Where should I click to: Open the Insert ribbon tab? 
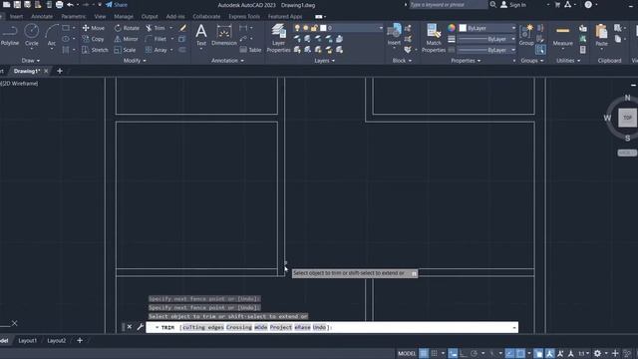click(16, 16)
